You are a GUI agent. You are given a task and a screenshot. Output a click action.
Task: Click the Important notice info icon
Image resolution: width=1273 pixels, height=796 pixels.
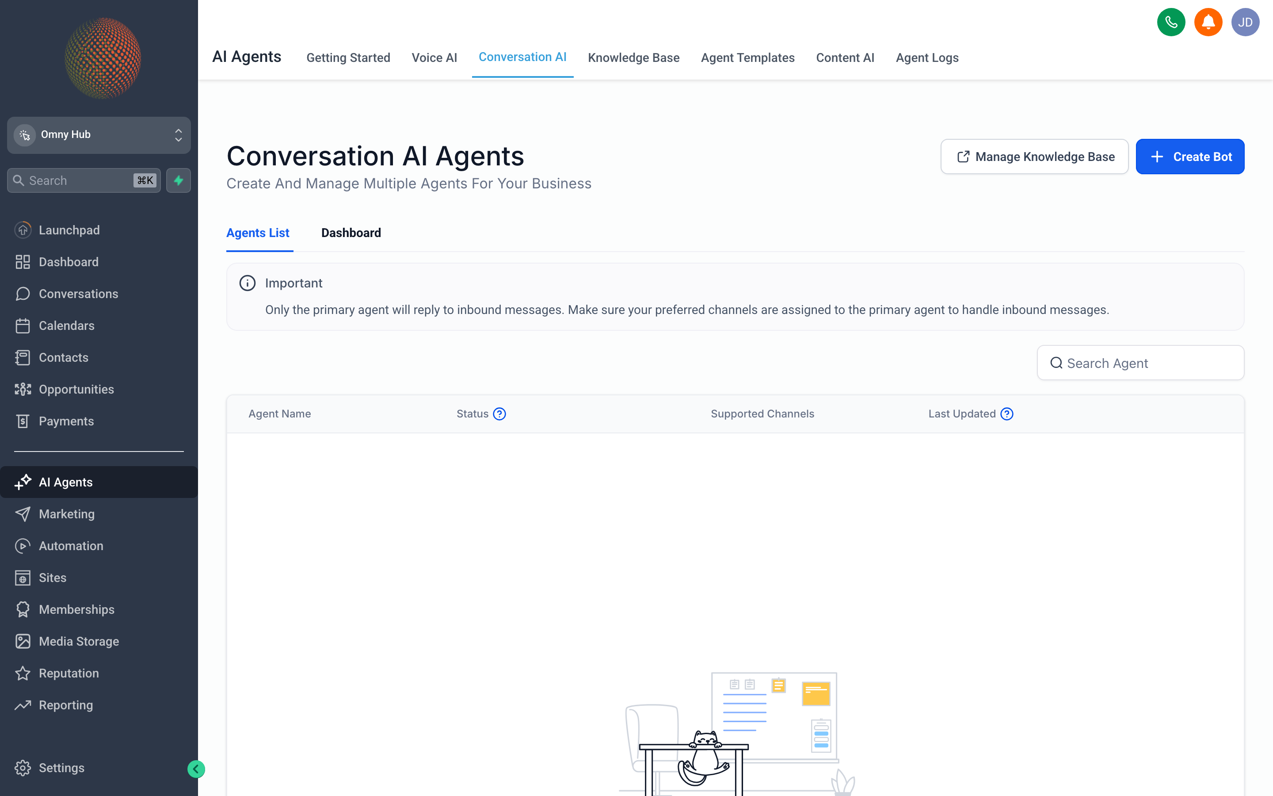click(247, 283)
